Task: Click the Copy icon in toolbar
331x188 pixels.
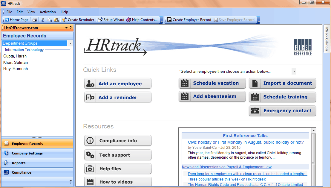Action: click(49, 20)
